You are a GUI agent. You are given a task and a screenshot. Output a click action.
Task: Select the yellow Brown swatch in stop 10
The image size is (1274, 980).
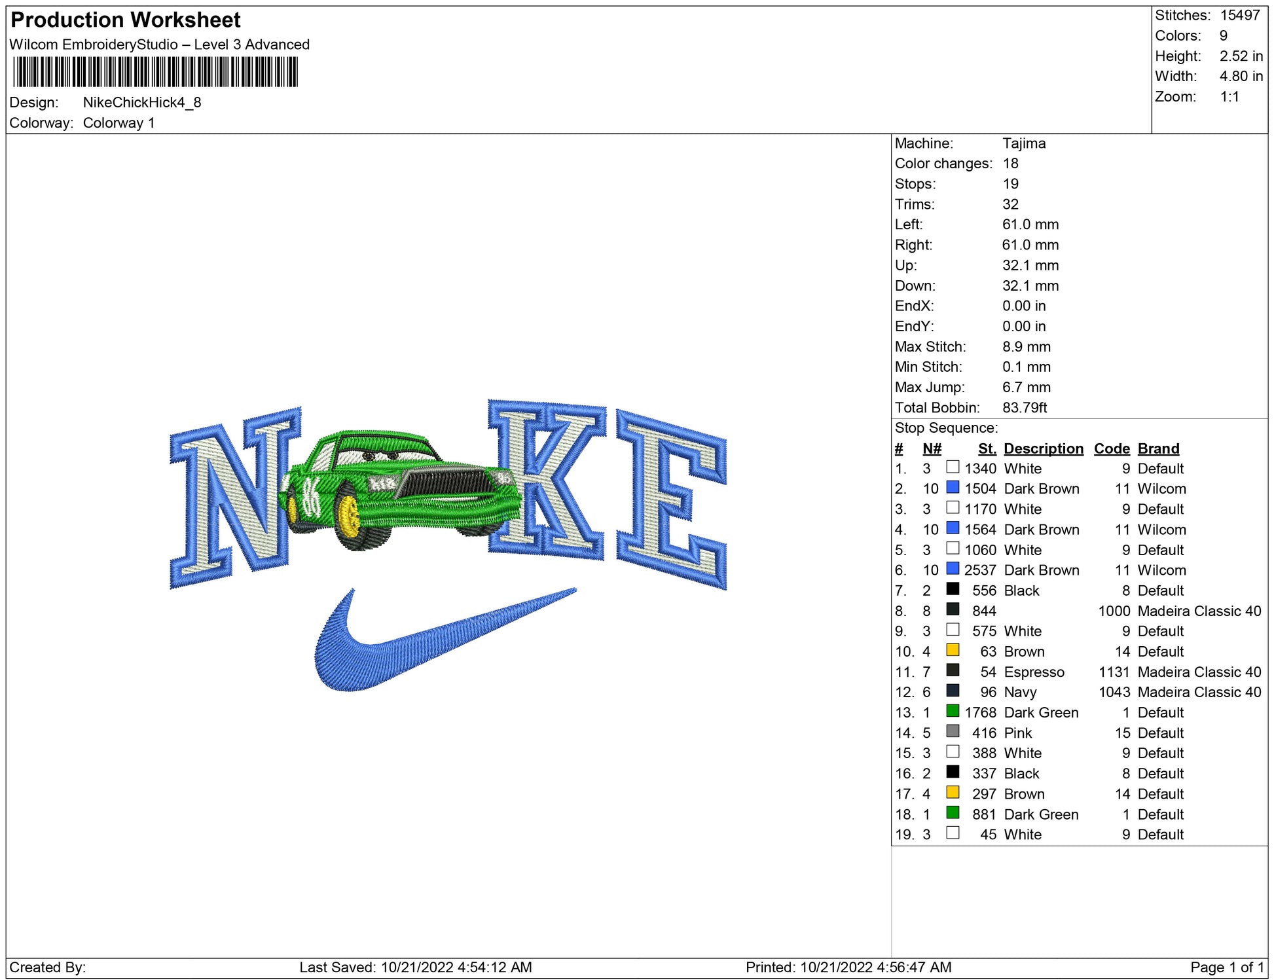[x=953, y=650]
